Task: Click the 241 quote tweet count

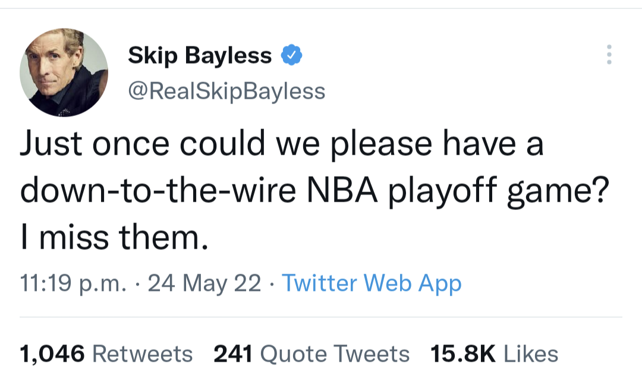Action: (x=232, y=354)
